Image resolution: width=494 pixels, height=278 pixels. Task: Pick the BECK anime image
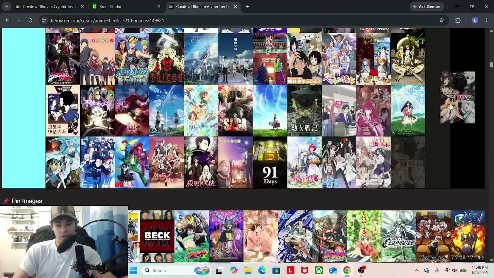point(157,236)
